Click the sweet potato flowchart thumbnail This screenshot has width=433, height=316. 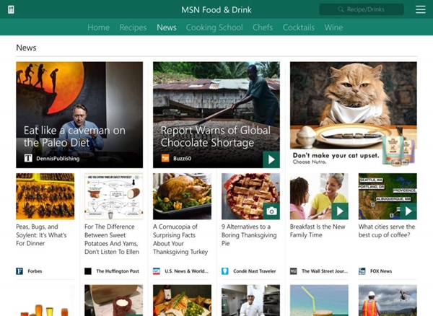[x=113, y=196]
